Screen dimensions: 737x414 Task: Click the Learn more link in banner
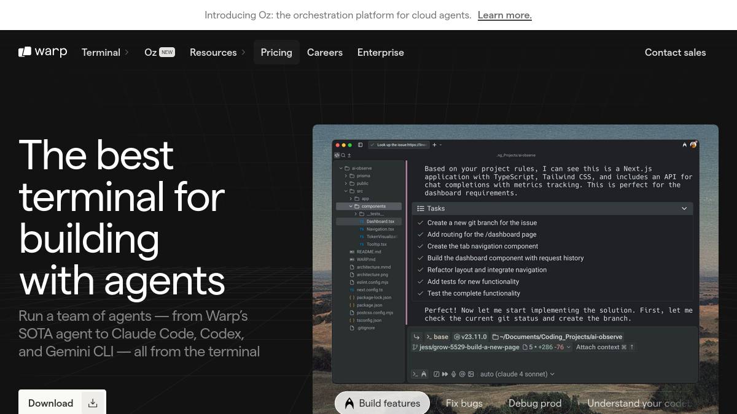click(504, 15)
